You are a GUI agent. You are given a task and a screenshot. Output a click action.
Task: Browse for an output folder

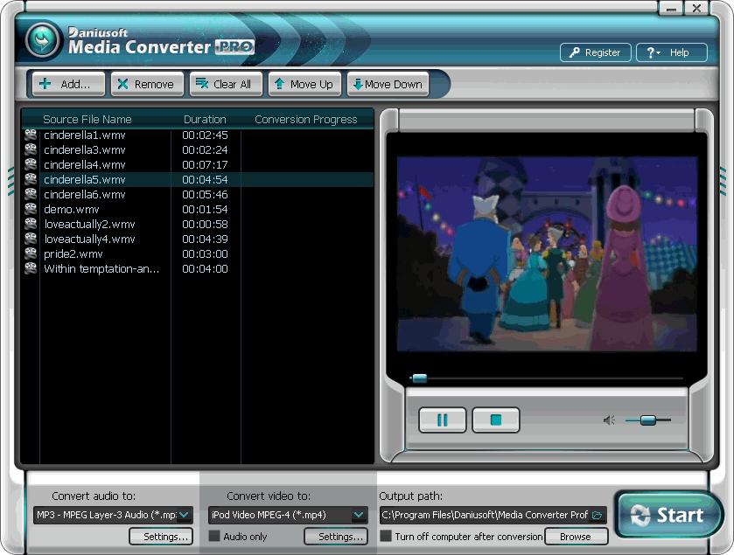click(x=577, y=537)
